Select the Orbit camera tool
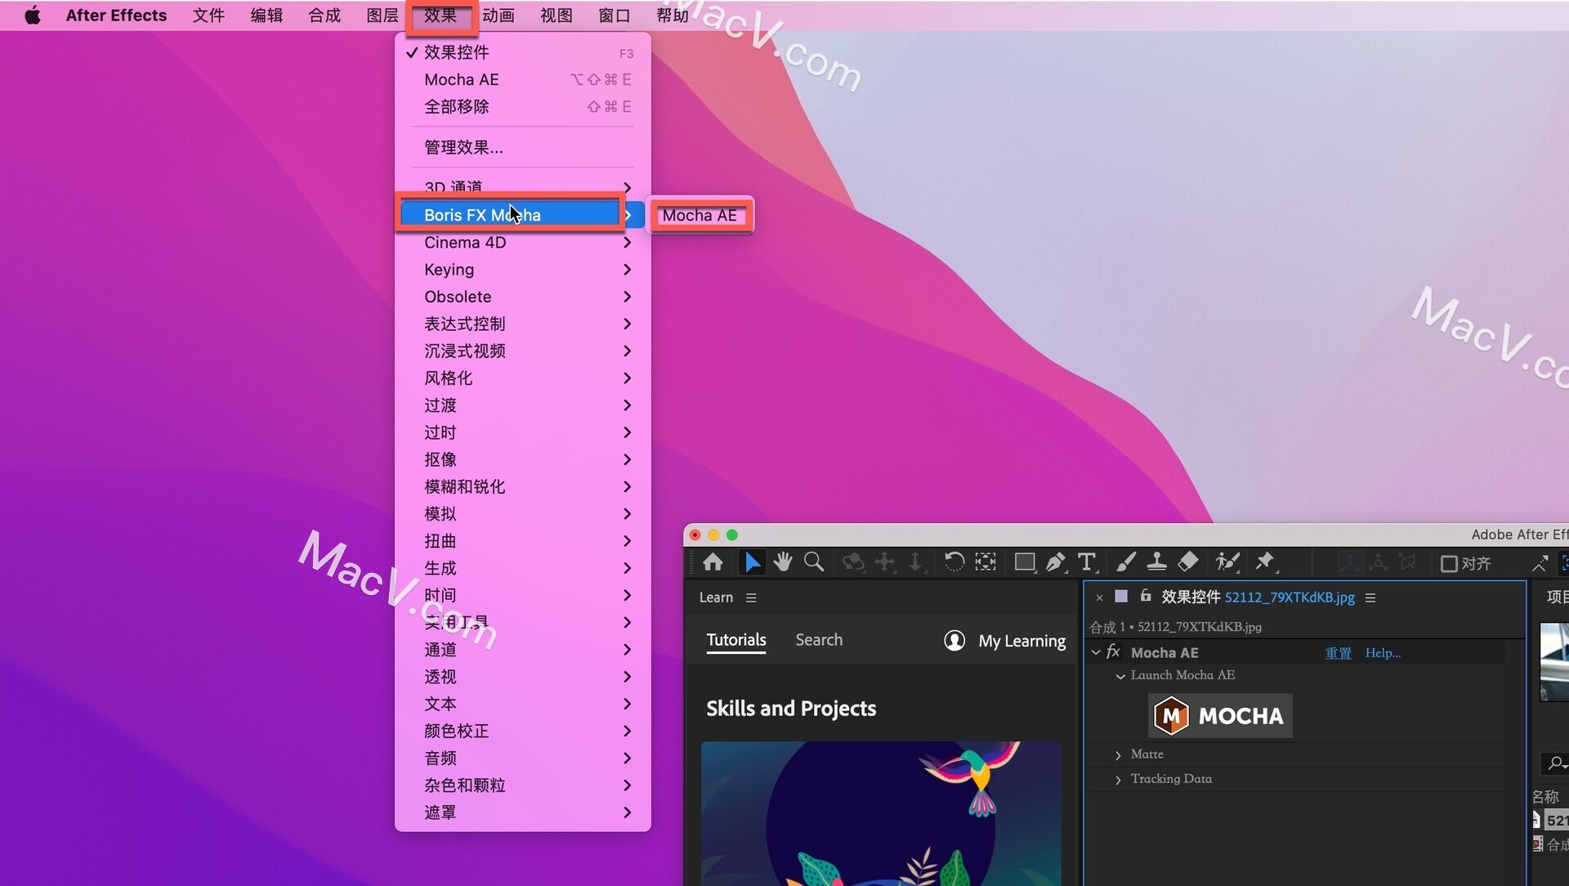Screen dimensions: 1569x886 [x=853, y=562]
